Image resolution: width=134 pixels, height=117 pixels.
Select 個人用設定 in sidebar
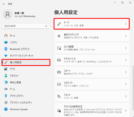pos(26,62)
